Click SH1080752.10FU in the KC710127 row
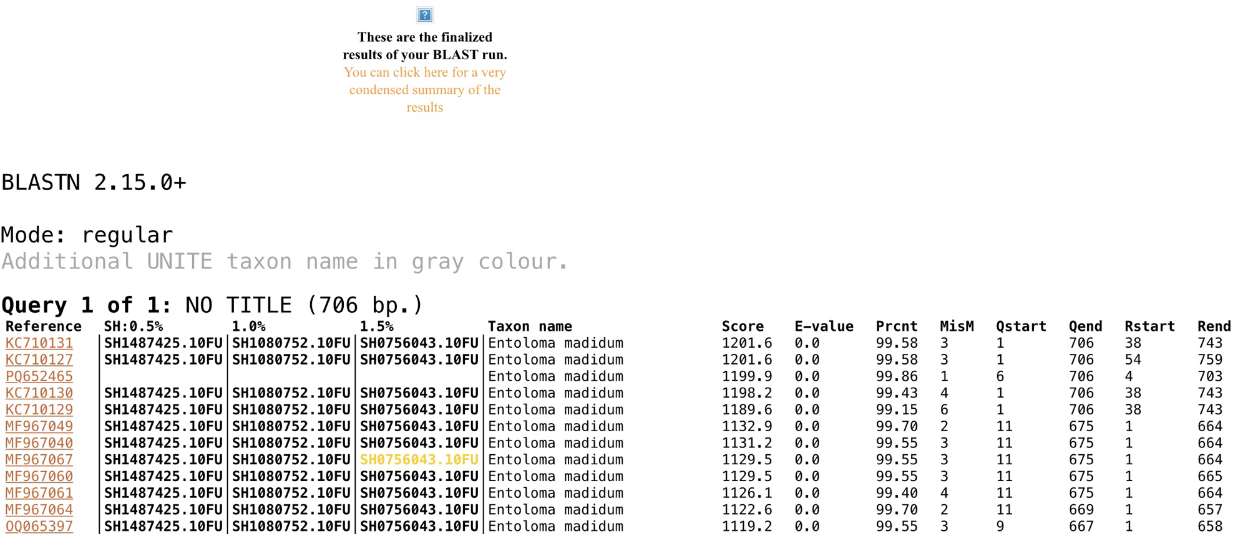Image resolution: width=1248 pixels, height=534 pixels. tap(291, 360)
